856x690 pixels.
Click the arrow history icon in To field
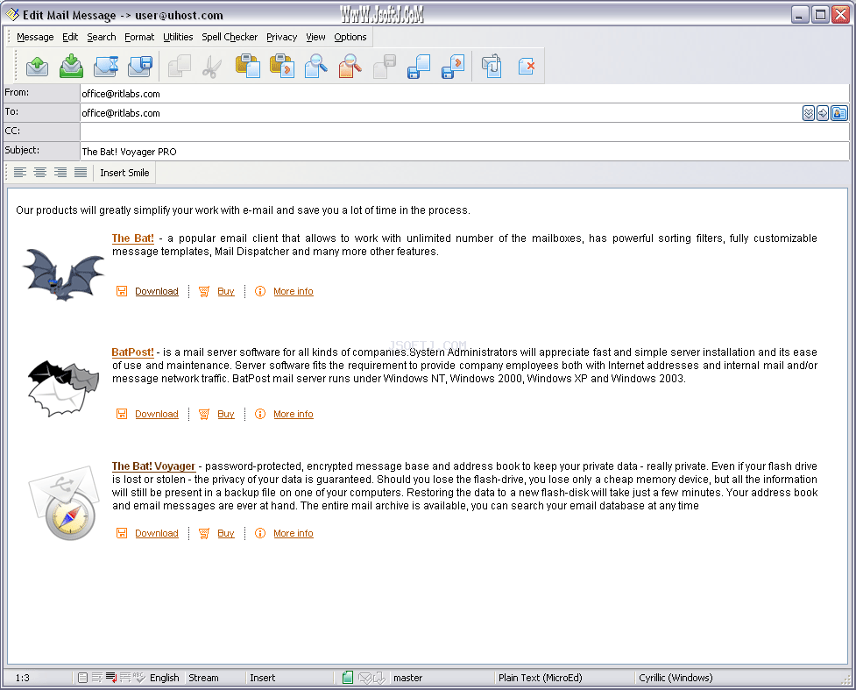pos(823,113)
